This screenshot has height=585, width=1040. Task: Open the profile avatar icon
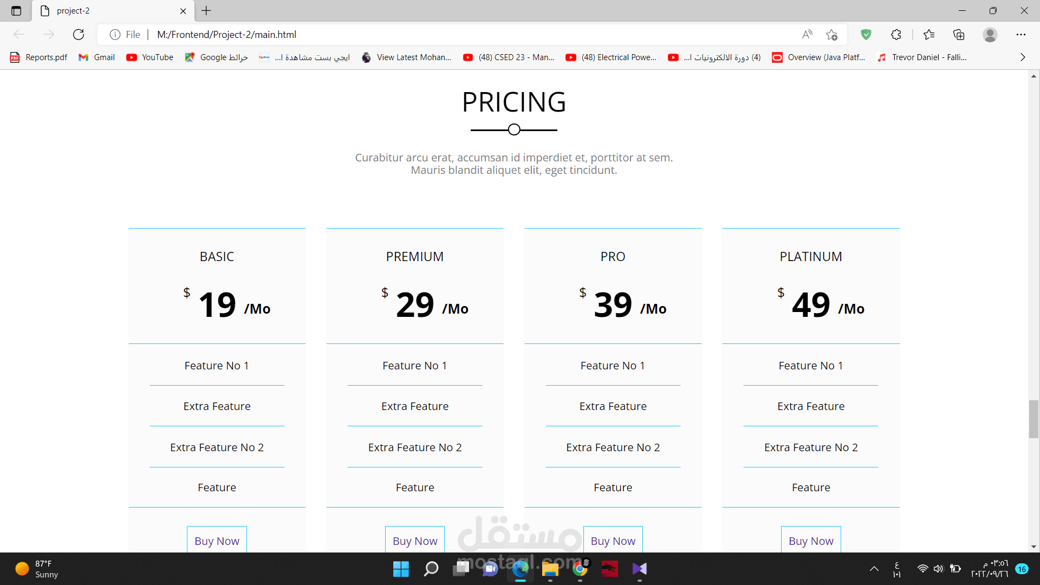click(x=990, y=35)
